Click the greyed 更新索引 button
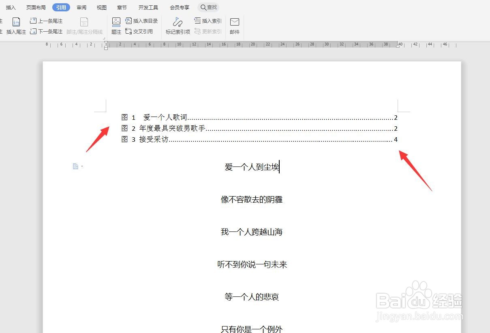Image resolution: width=490 pixels, height=333 pixels. pyautogui.click(x=208, y=31)
